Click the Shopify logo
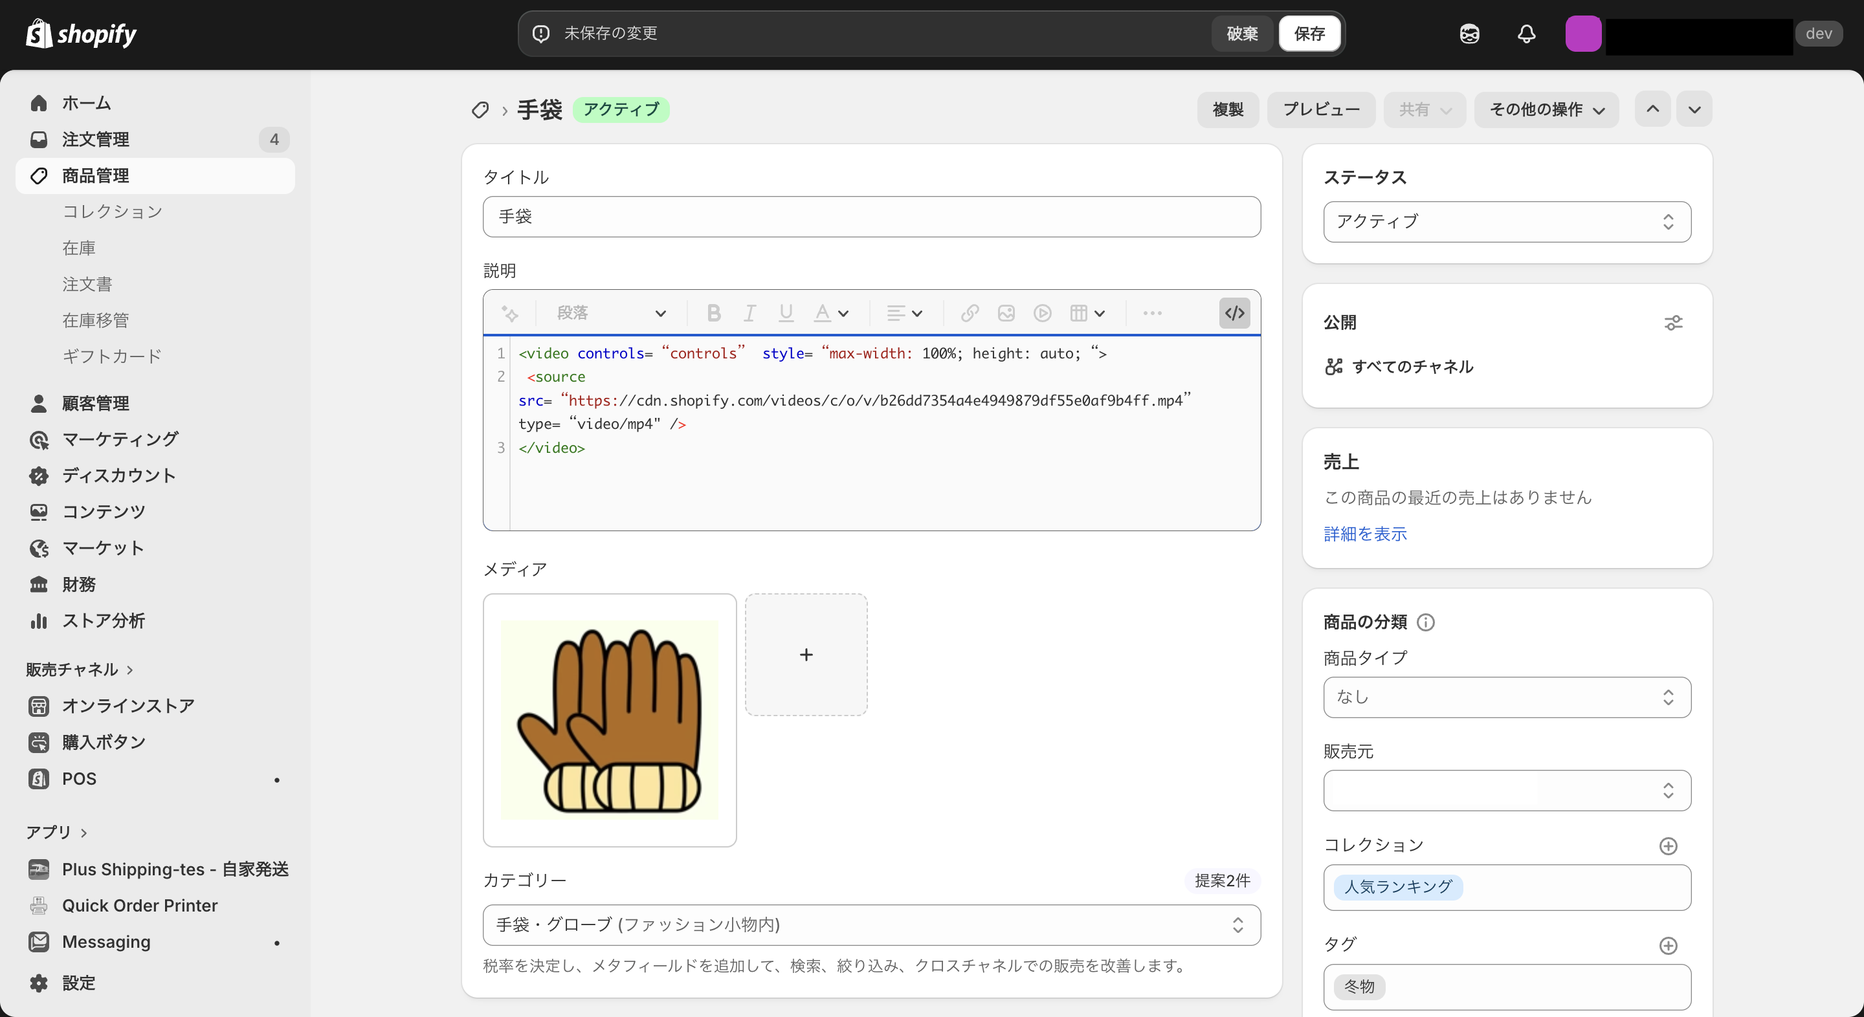Viewport: 1864px width, 1017px height. point(81,33)
